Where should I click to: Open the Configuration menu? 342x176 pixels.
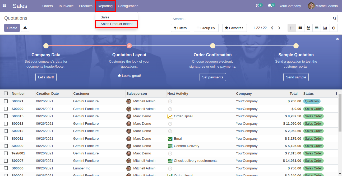(128, 6)
